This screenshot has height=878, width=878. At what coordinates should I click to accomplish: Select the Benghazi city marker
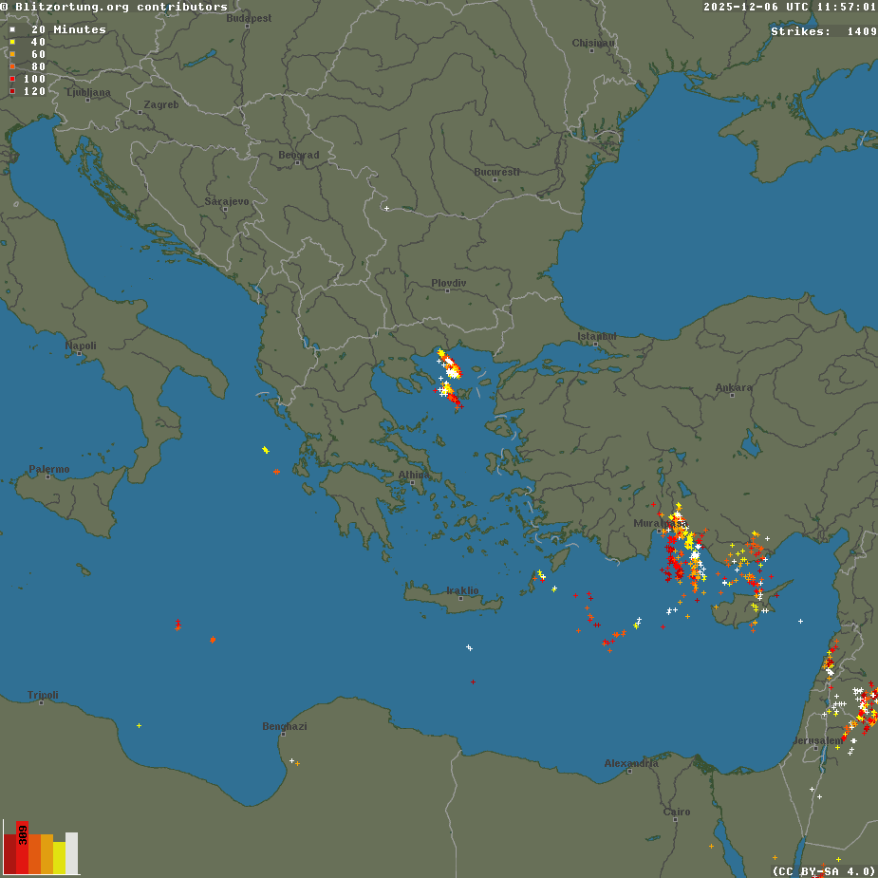point(284,734)
